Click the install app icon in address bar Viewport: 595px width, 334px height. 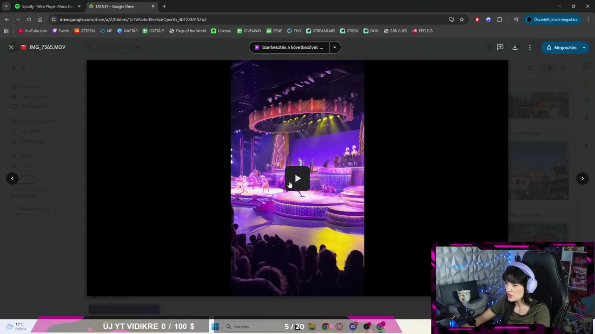(x=451, y=19)
